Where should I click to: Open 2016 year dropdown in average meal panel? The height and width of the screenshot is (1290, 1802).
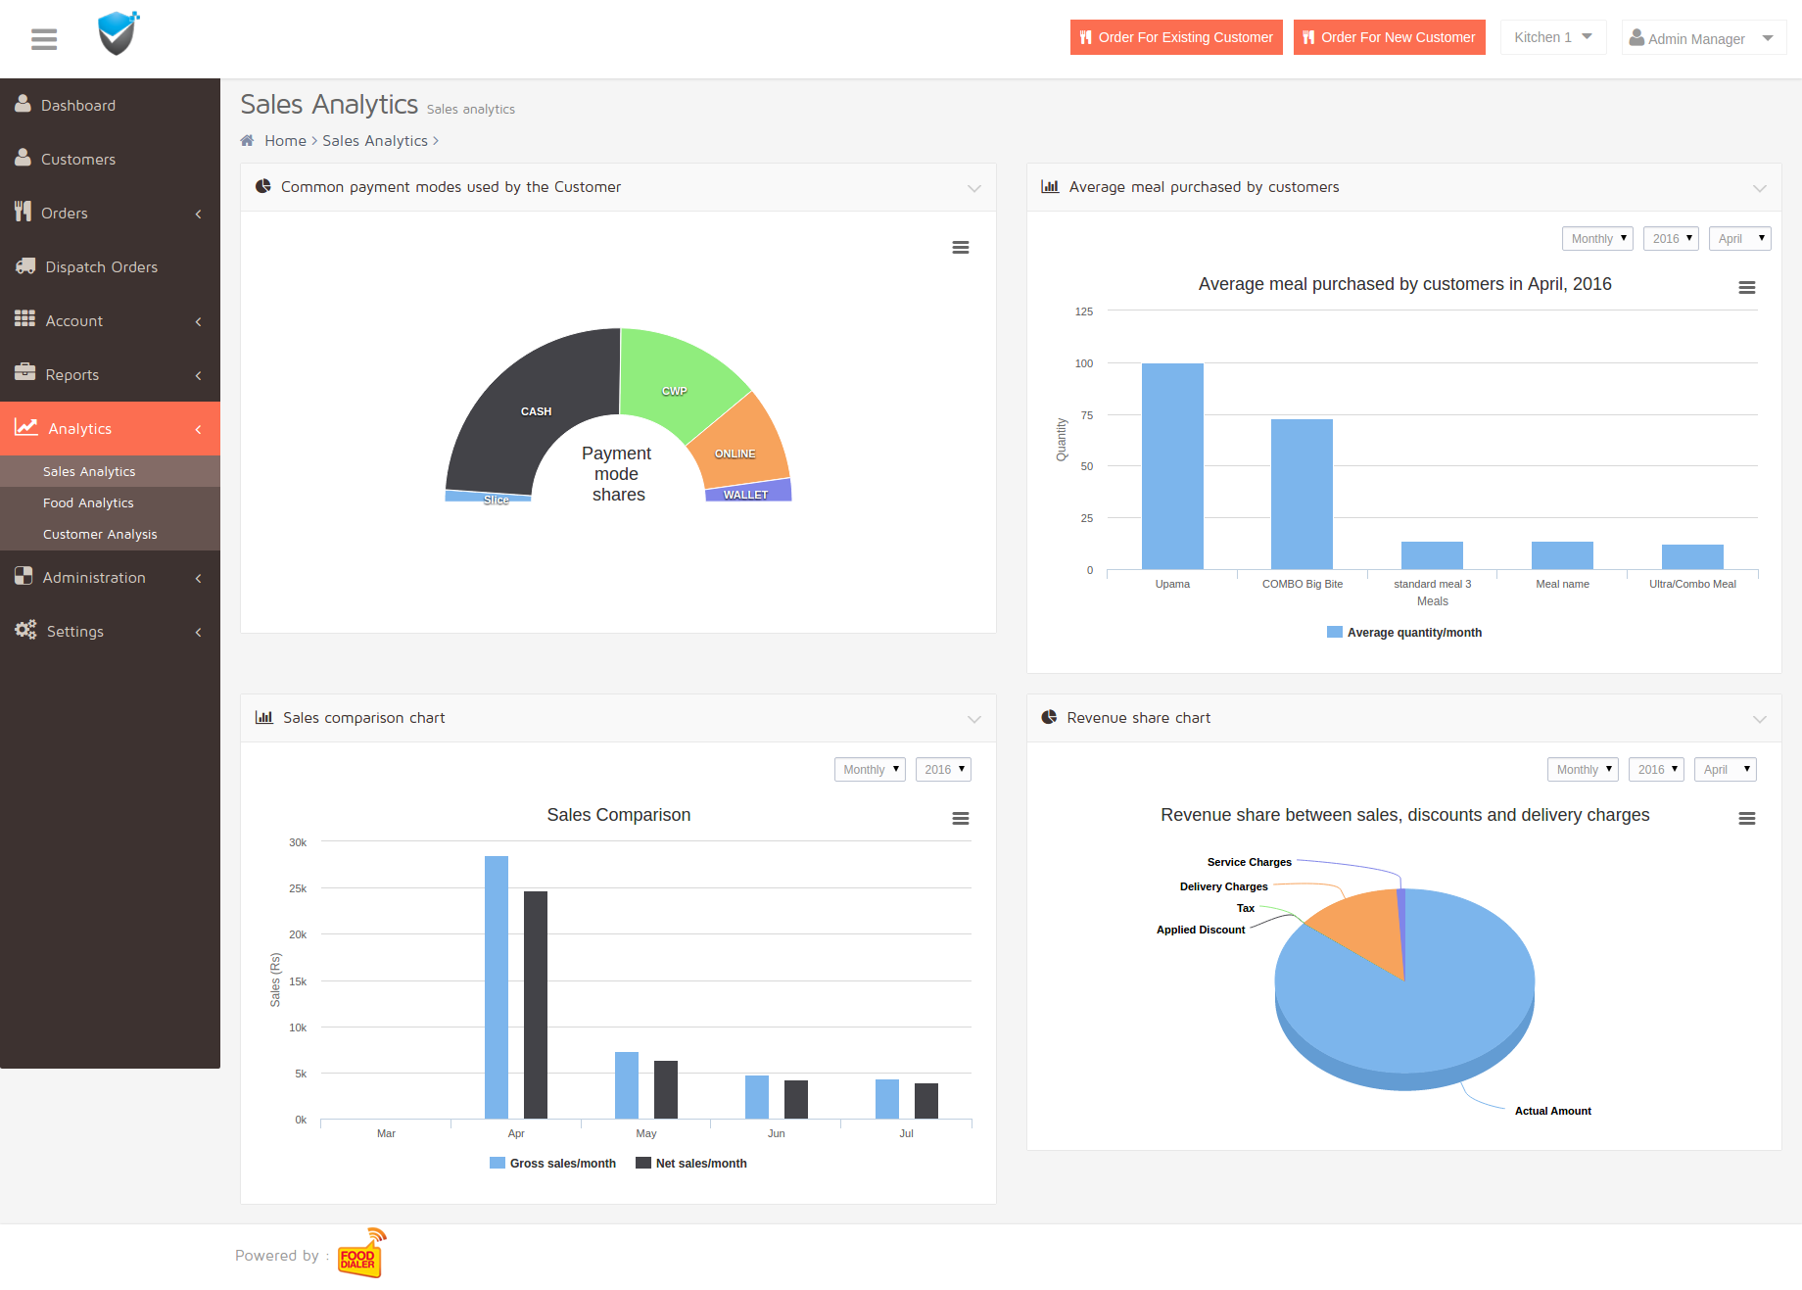click(1671, 238)
